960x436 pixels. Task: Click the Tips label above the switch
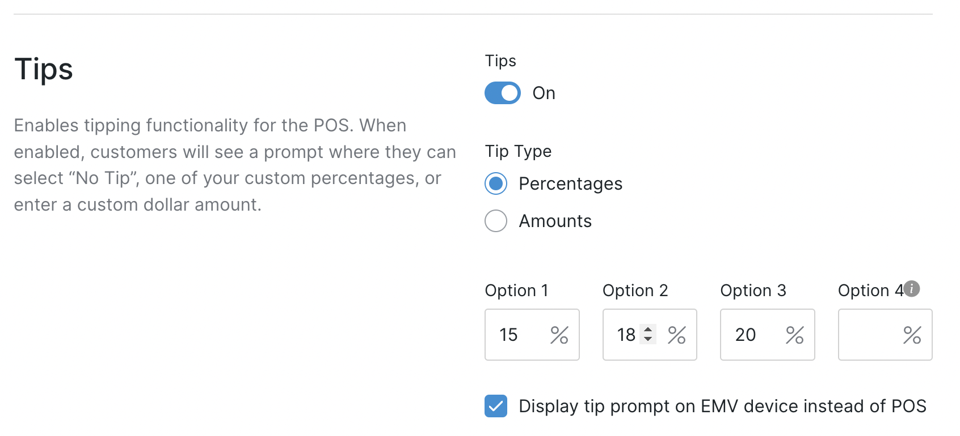tap(500, 61)
